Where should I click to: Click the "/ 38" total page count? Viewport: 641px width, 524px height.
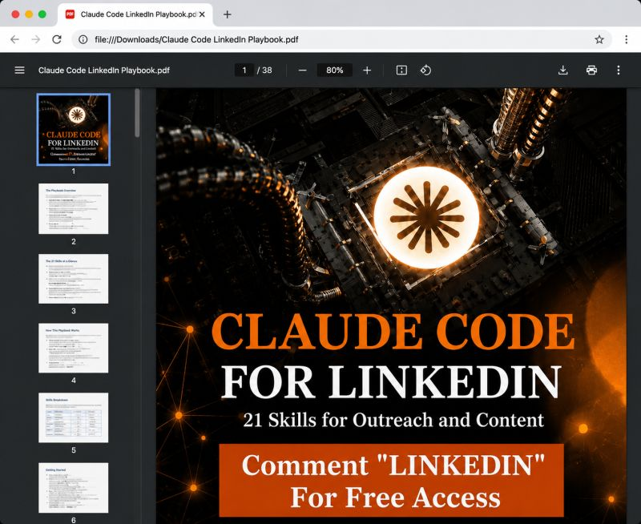pyautogui.click(x=264, y=71)
